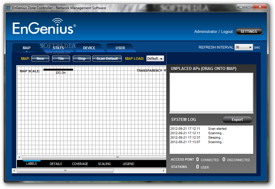Click inside the Unplaced APs list box
275x189 pixels.
point(211,92)
